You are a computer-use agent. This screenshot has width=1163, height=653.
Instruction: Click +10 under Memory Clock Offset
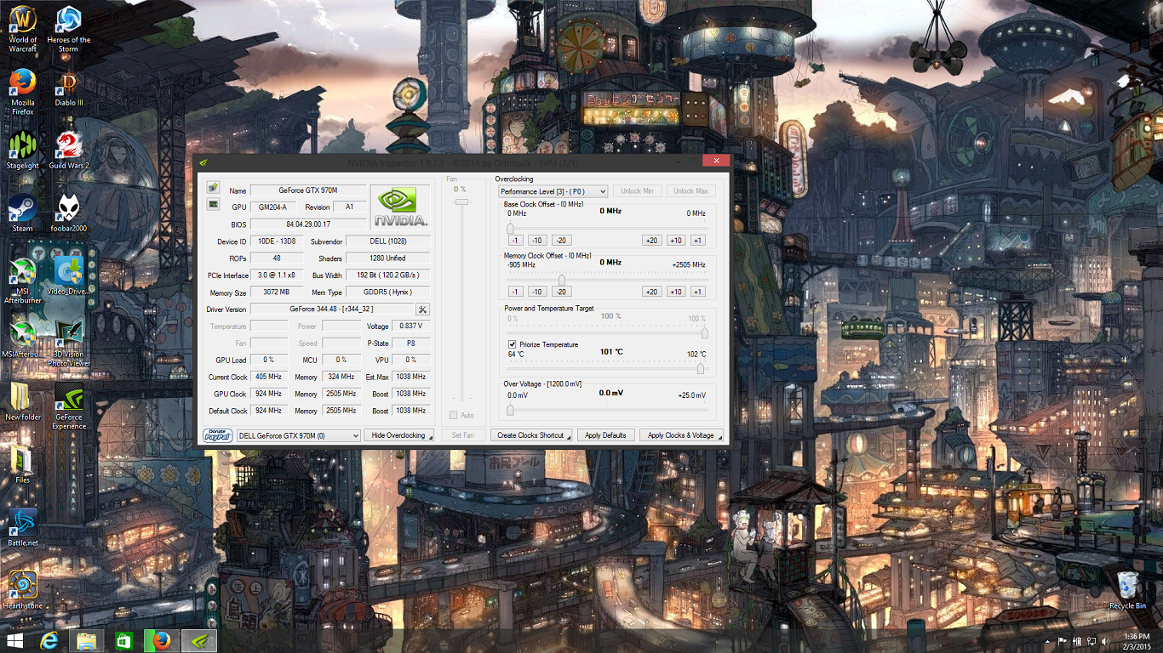pos(676,292)
